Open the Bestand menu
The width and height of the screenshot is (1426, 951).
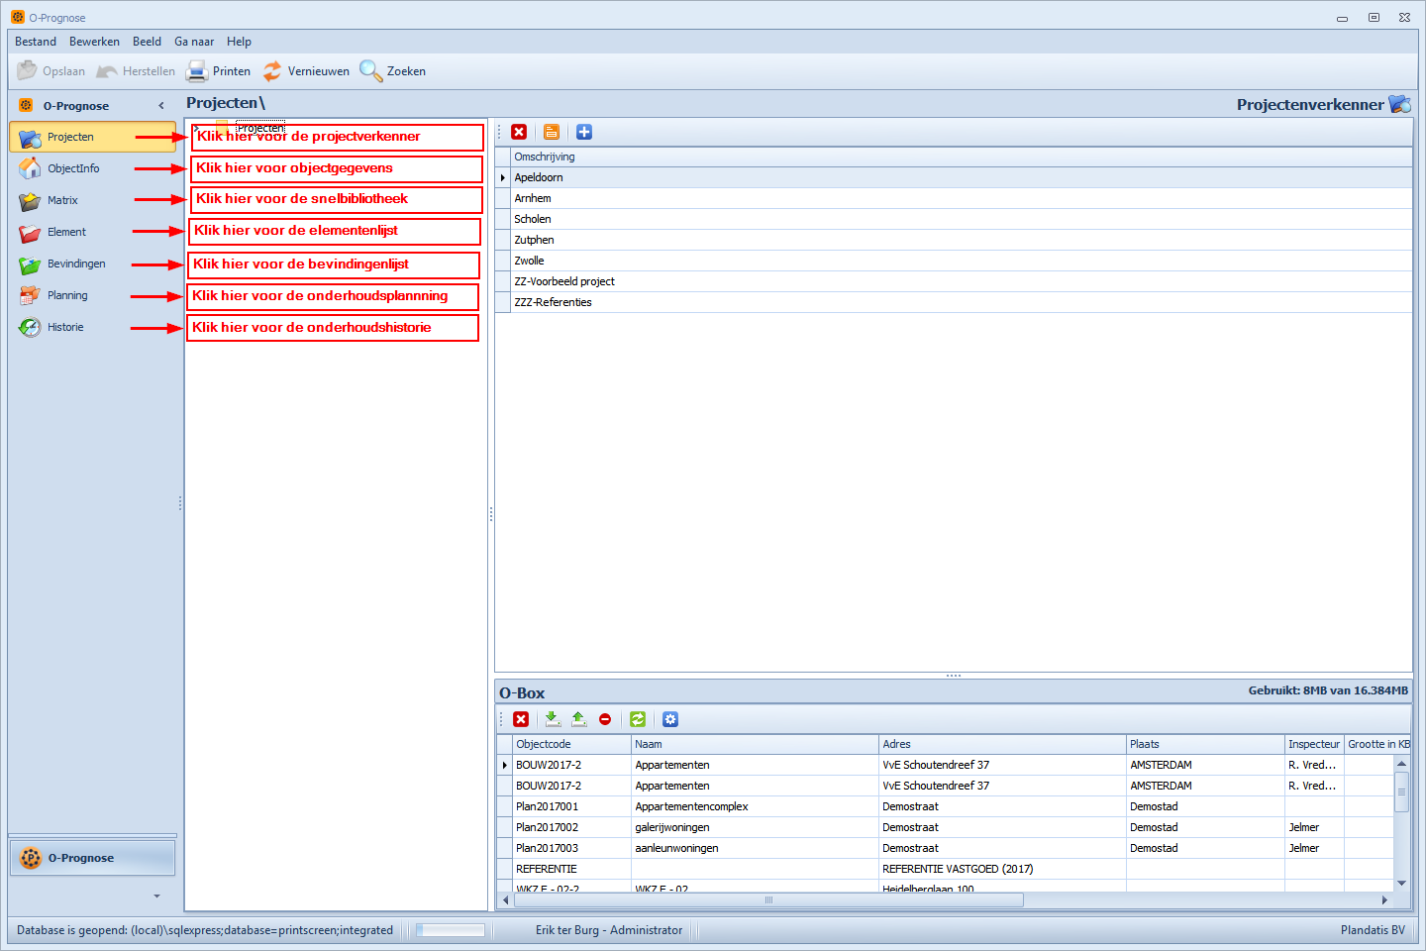coord(36,42)
